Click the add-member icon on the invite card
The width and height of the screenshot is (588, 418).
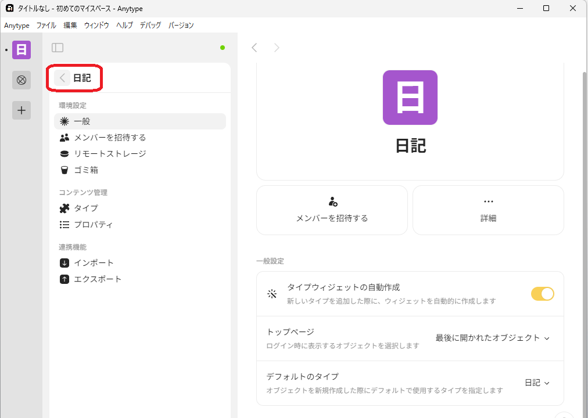click(x=332, y=201)
